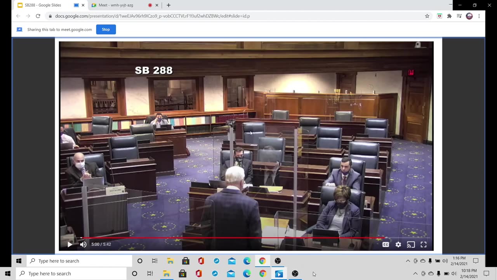Open Start menu on the 10:18 PM taskbar

pyautogui.click(x=8, y=273)
